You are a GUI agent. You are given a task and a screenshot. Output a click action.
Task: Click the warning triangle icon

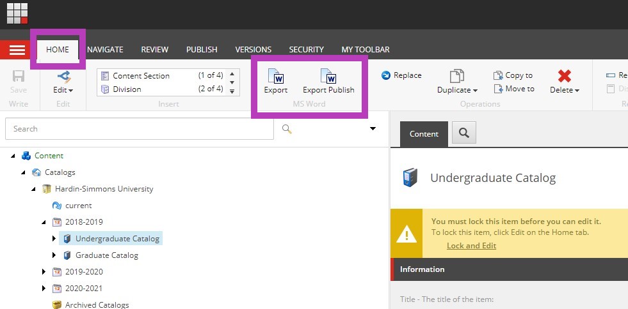click(407, 234)
